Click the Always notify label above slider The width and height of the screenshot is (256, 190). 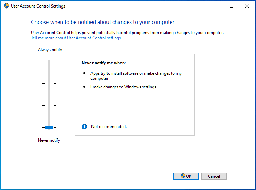pyautogui.click(x=50, y=50)
